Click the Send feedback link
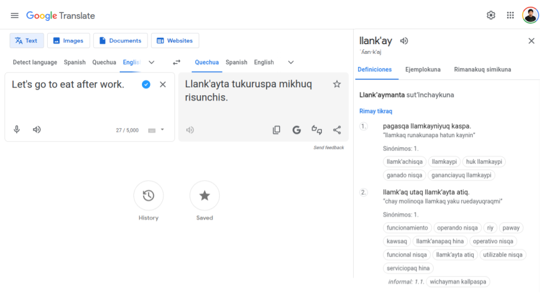 coord(329,148)
